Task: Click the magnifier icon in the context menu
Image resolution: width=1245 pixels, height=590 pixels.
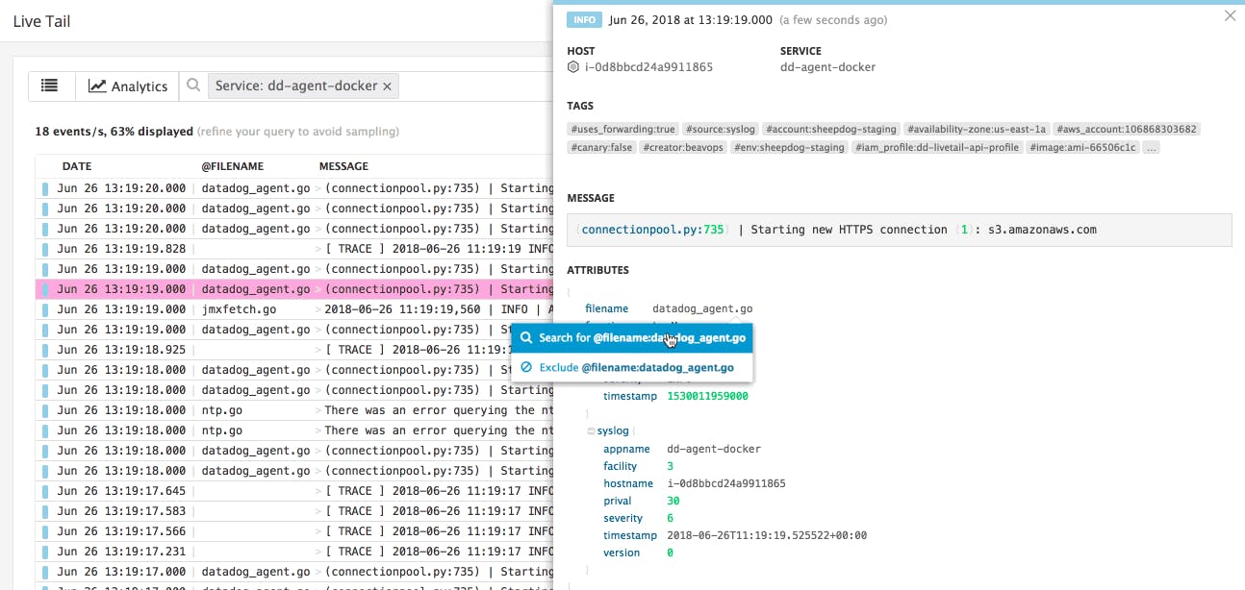Action: 524,338
